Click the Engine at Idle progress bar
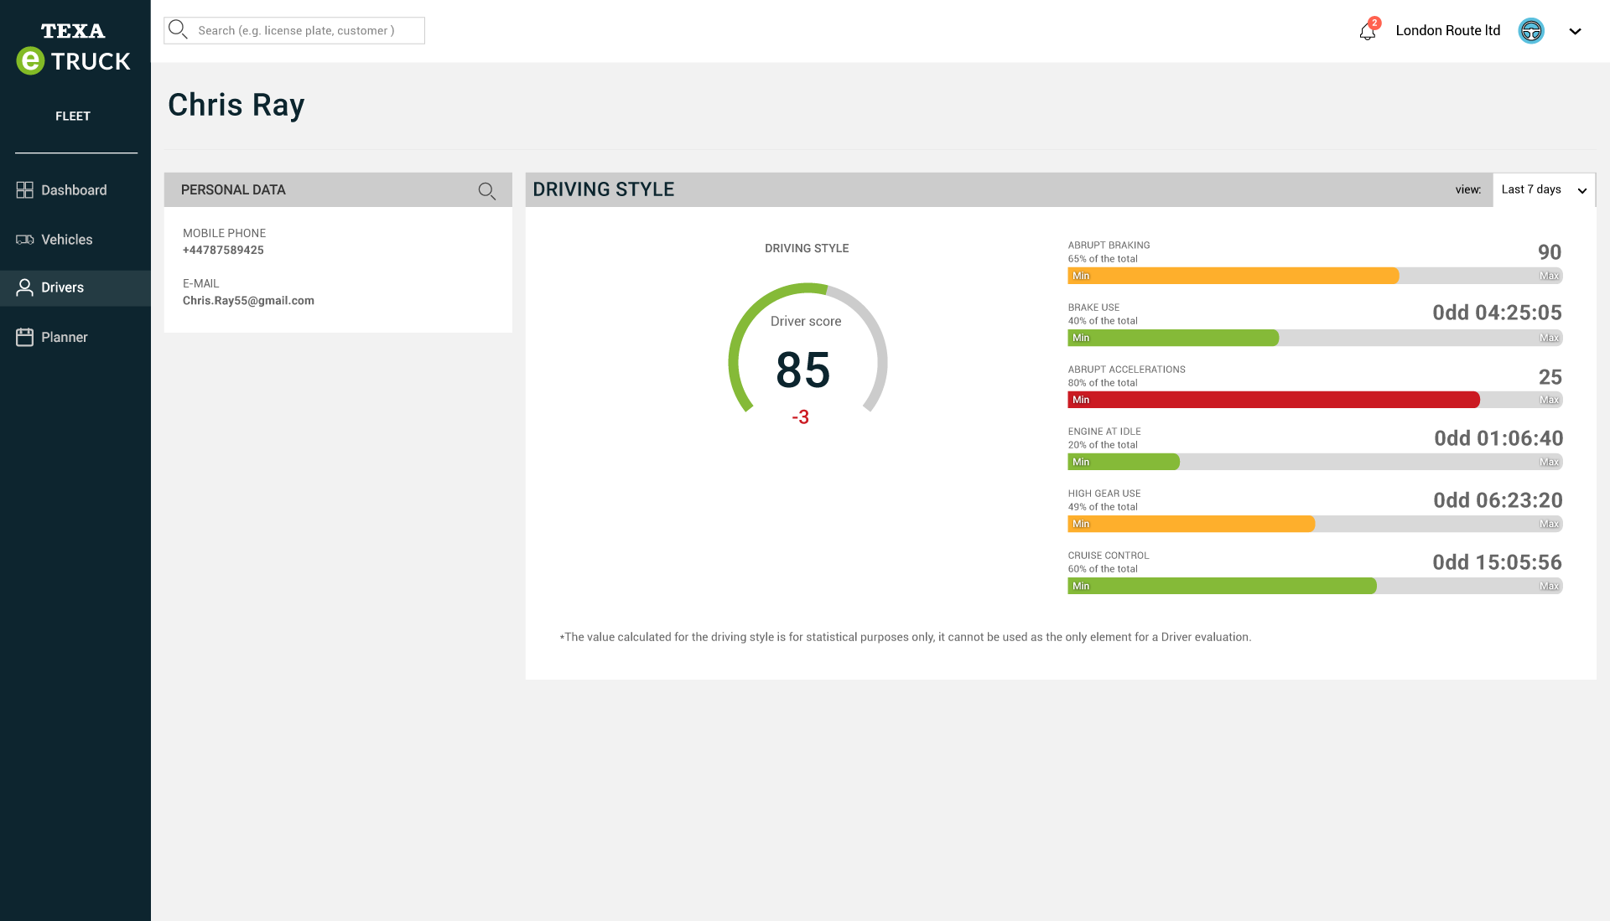1610x921 pixels. (1315, 462)
